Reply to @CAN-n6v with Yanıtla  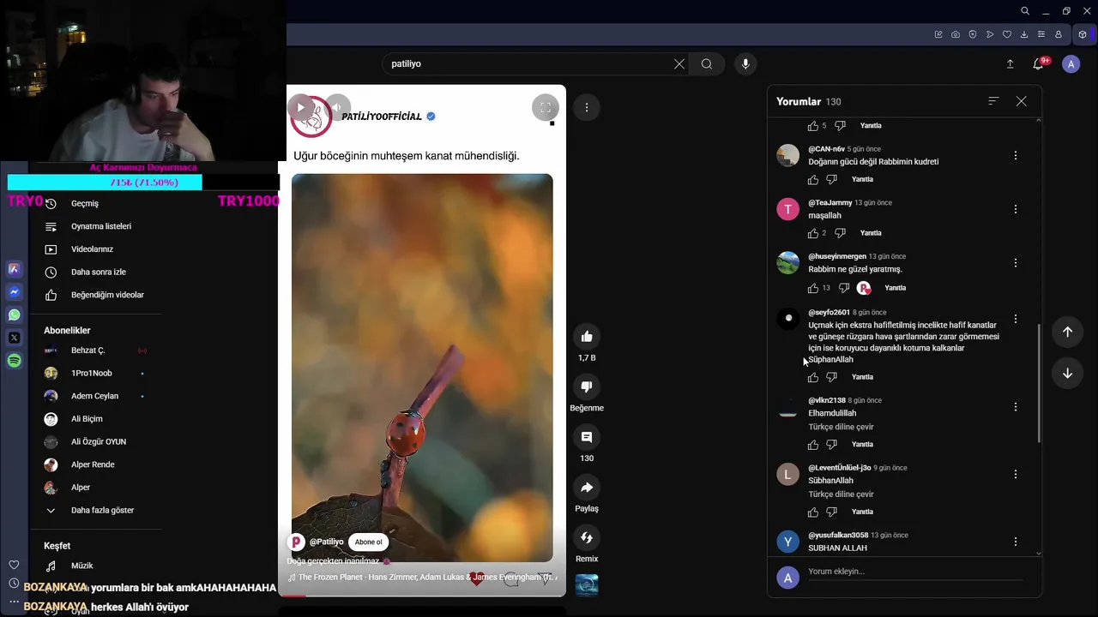[862, 180]
